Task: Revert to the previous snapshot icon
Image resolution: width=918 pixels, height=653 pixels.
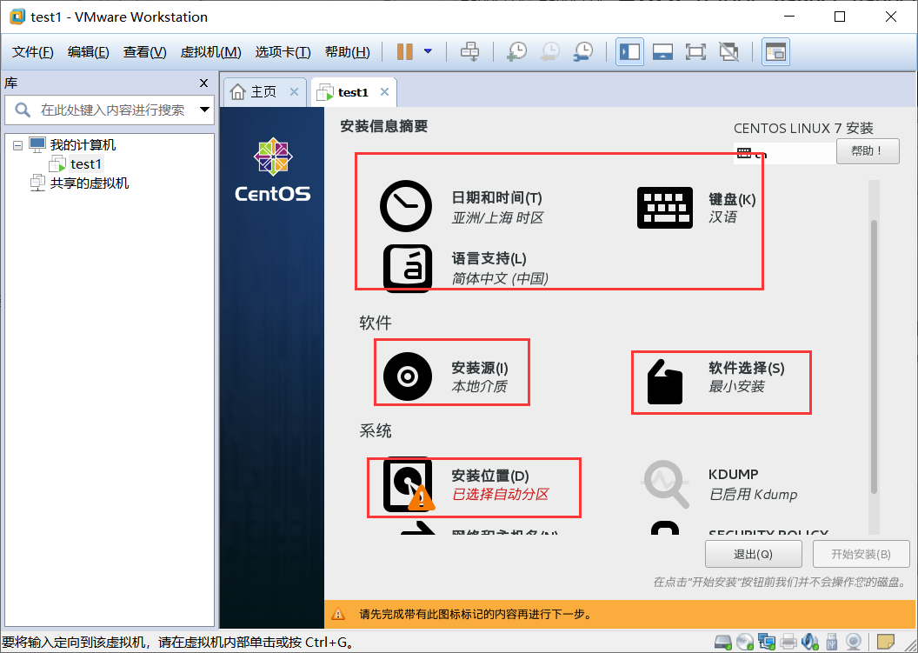Action: [549, 51]
